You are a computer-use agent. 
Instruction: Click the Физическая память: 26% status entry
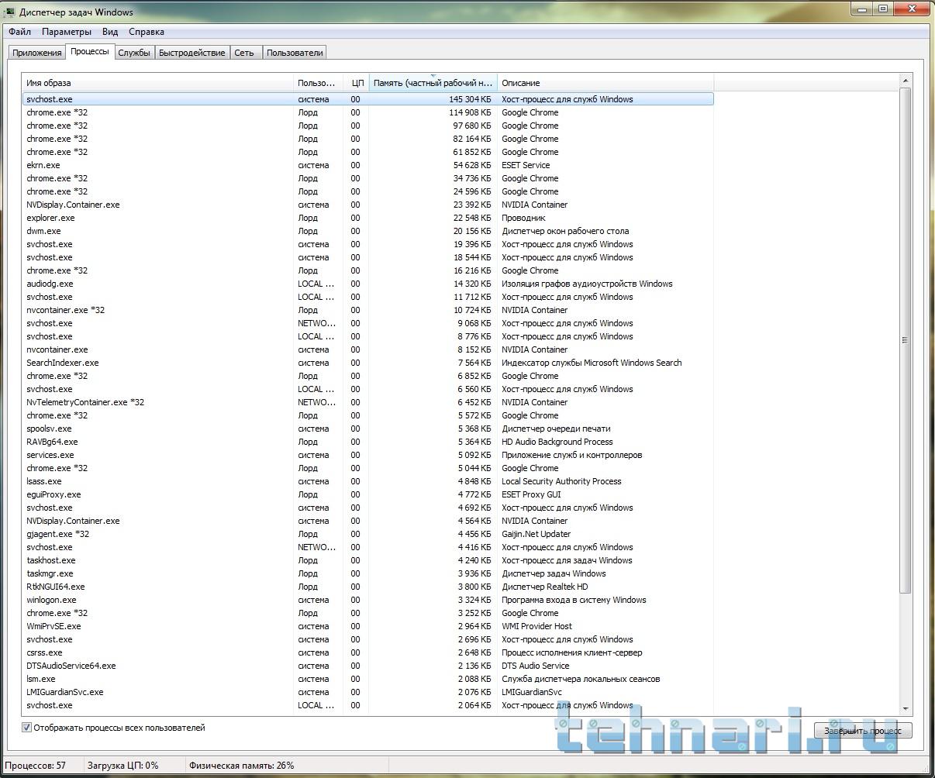click(x=241, y=766)
